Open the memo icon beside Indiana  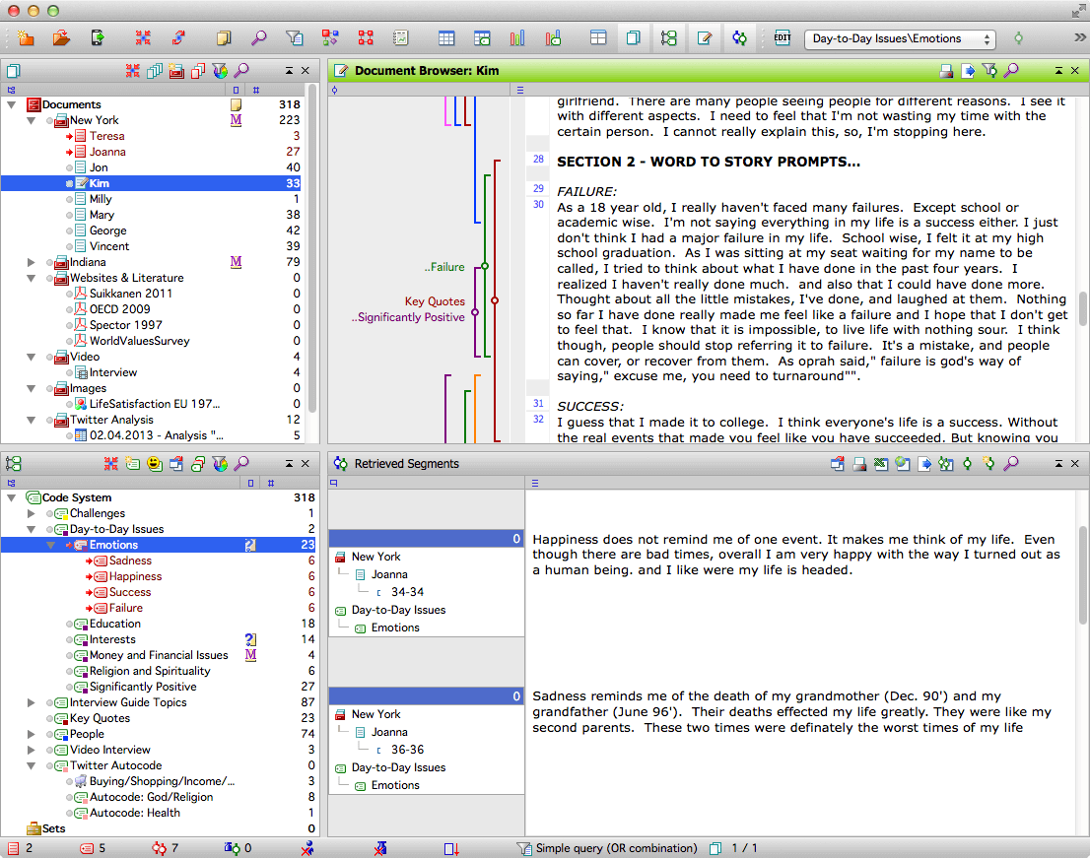coord(237,262)
